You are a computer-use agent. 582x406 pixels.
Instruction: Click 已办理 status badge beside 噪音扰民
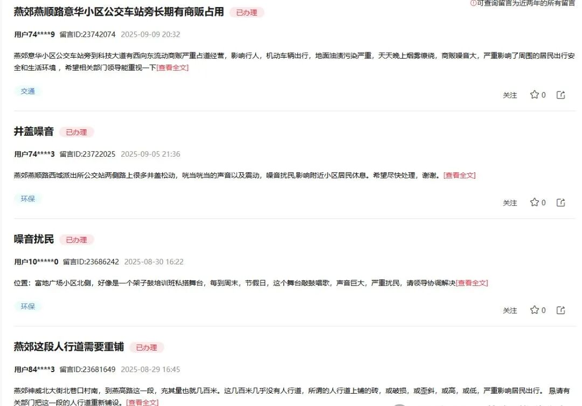coord(77,240)
